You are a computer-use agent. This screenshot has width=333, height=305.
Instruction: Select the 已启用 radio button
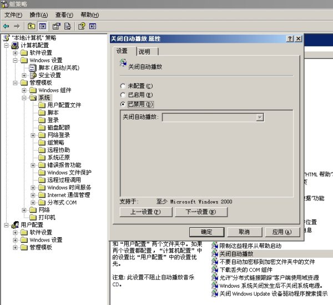(x=123, y=94)
